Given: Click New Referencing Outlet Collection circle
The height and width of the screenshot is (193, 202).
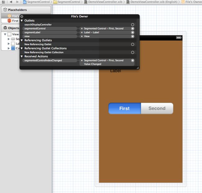Looking at the screenshot, I should pos(133,53).
